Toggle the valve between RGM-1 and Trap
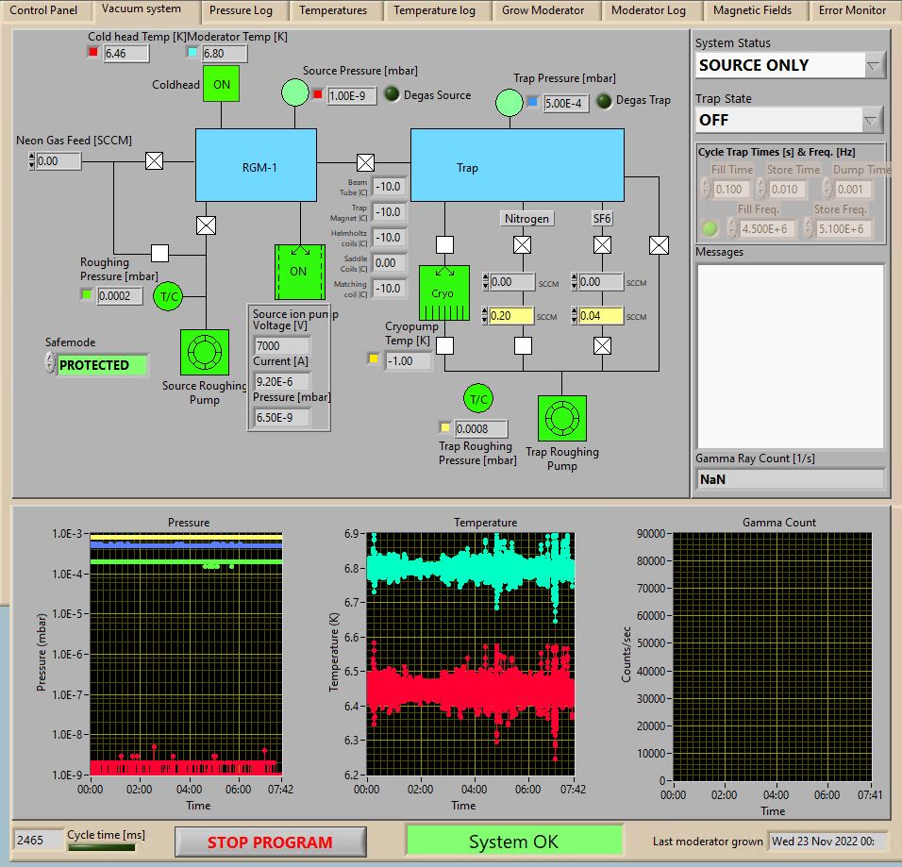This screenshot has height=867, width=902. click(x=365, y=161)
